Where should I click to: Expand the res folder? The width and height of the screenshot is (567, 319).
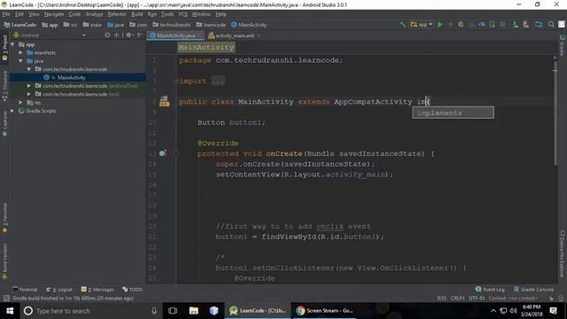pyautogui.click(x=20, y=103)
